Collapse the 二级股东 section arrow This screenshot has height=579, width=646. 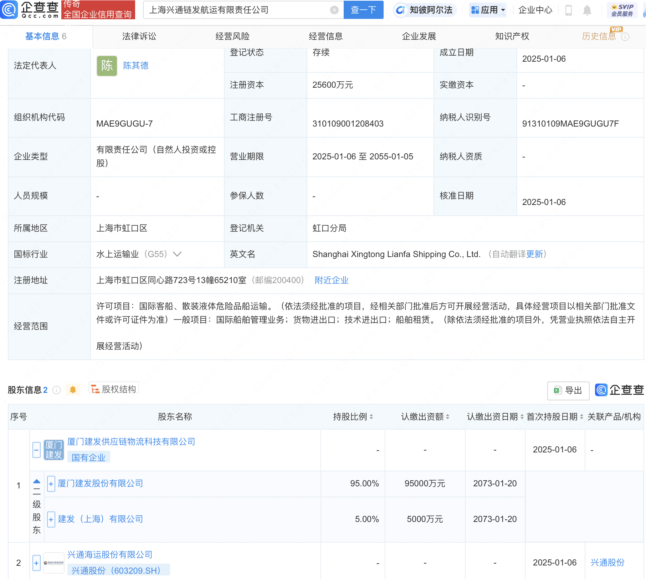pyautogui.click(x=36, y=481)
